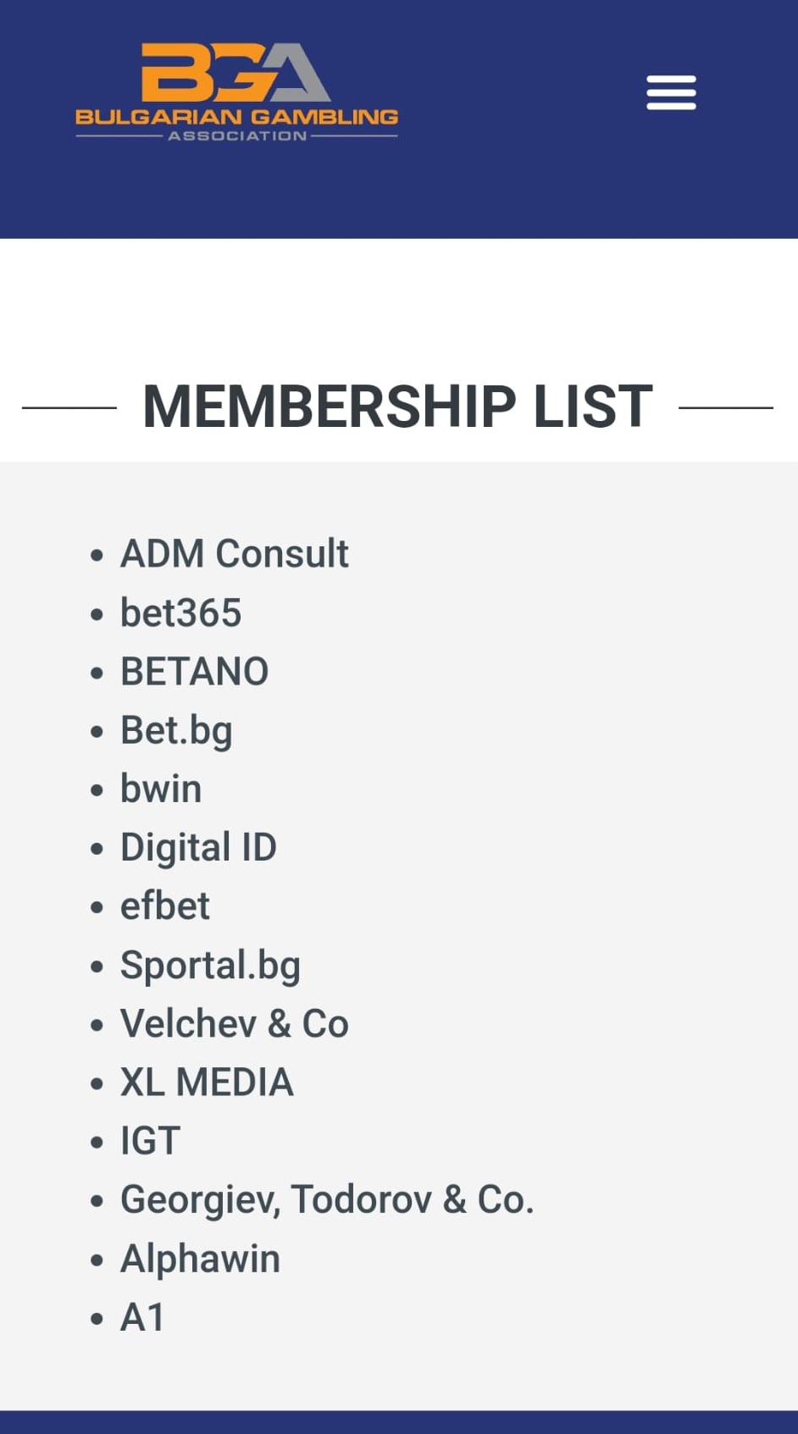The width and height of the screenshot is (798, 1434).
Task: Click the IGT member item
Action: (x=150, y=1141)
